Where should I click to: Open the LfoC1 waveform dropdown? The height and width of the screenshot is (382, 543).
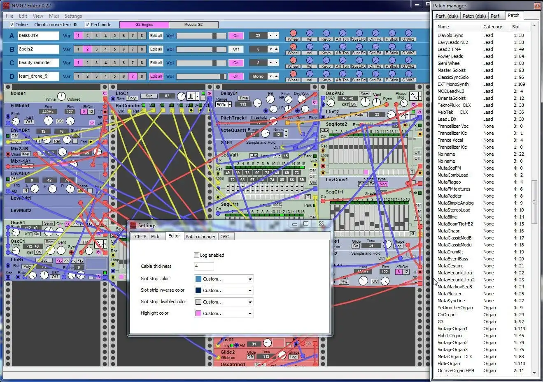(193, 96)
